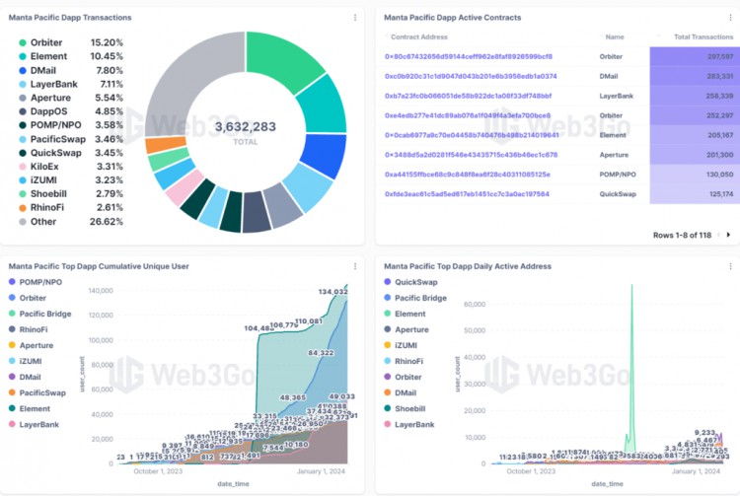Toggle LayerBank series in Daily Active legend

[409, 425]
